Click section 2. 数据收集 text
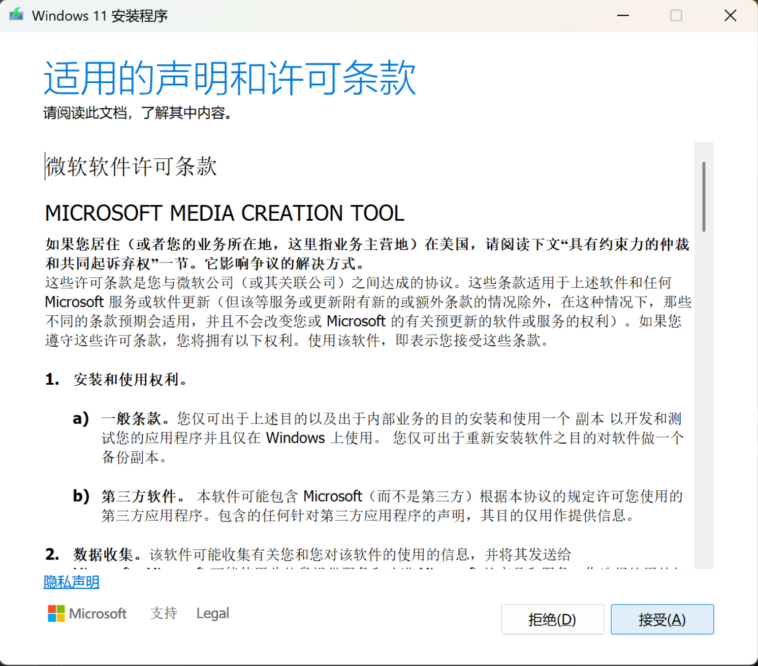The width and height of the screenshot is (758, 666). 308,554
